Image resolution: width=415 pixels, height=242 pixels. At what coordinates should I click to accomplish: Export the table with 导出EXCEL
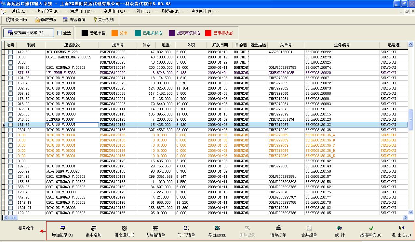217,231
